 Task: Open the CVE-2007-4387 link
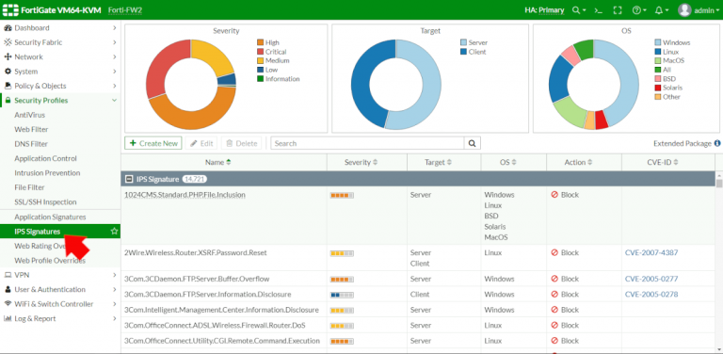651,252
